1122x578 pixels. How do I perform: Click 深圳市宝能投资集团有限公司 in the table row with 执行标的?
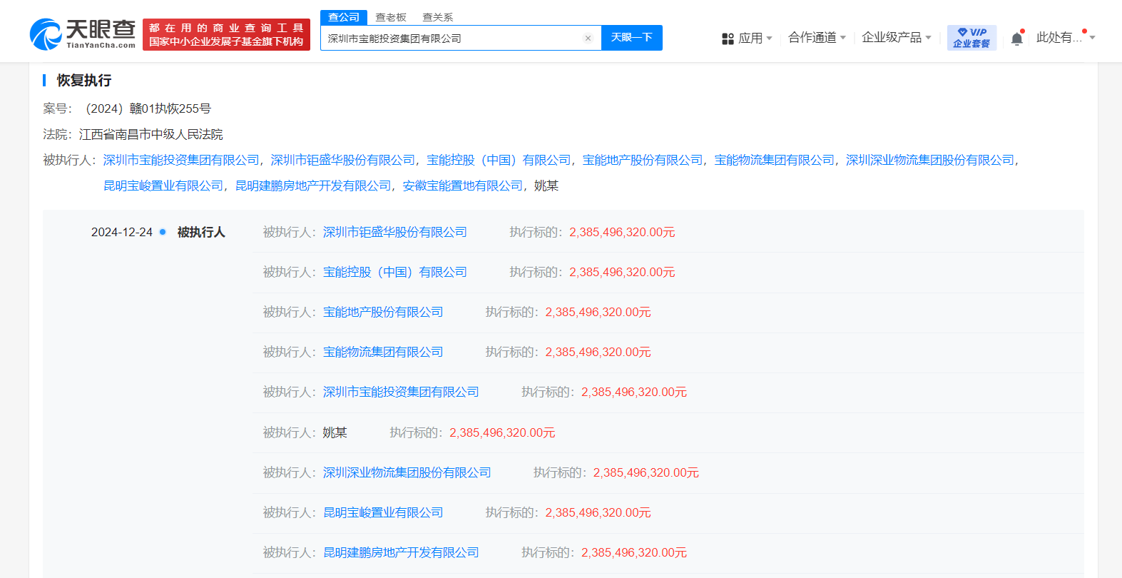(x=401, y=392)
